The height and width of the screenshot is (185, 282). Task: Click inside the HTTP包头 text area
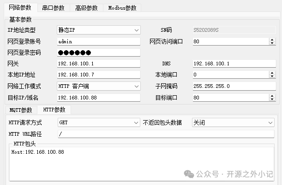142,164
